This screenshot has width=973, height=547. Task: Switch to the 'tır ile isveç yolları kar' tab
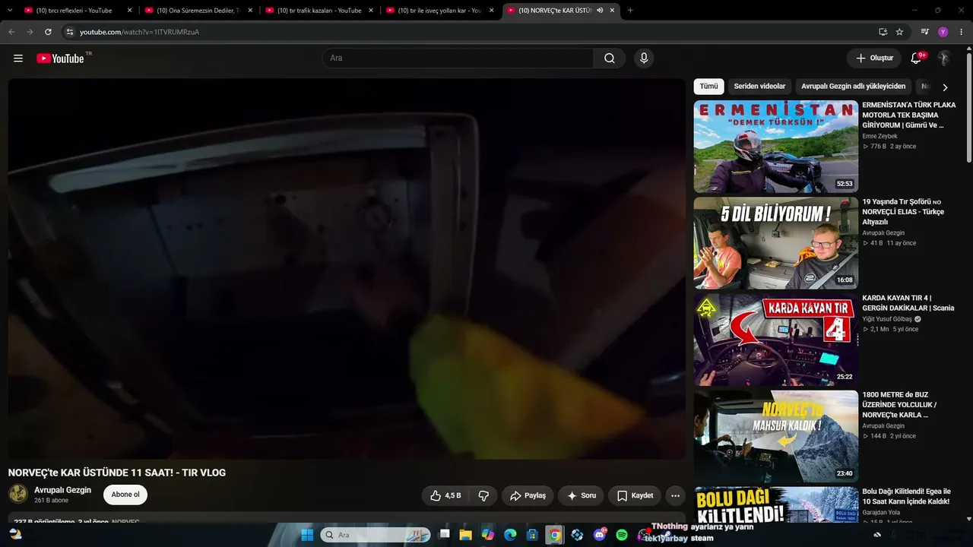tap(440, 11)
